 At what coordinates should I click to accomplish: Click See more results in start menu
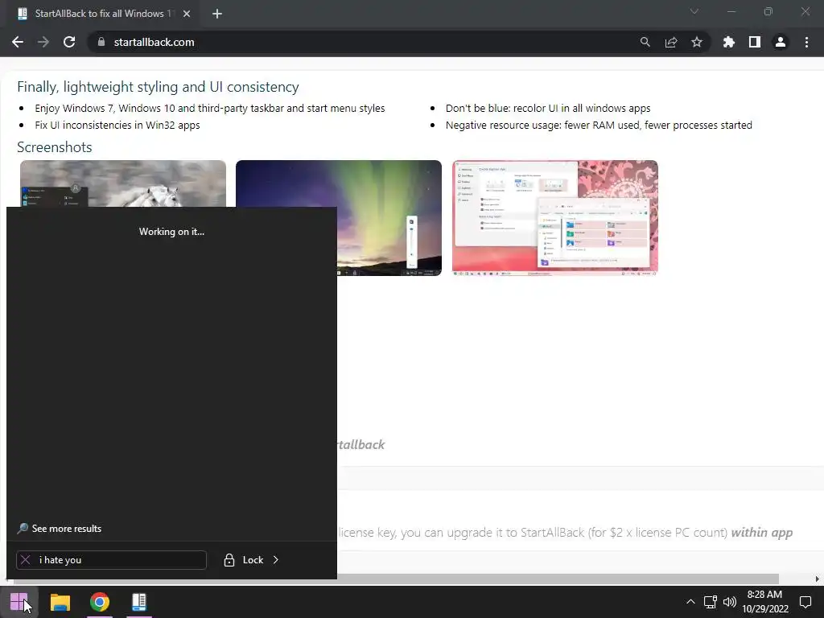point(60,529)
